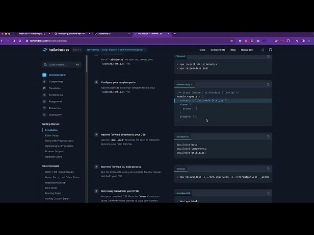Click the '@tailwind base' code line
This screenshot has width=314, height=235.
click(x=187, y=145)
